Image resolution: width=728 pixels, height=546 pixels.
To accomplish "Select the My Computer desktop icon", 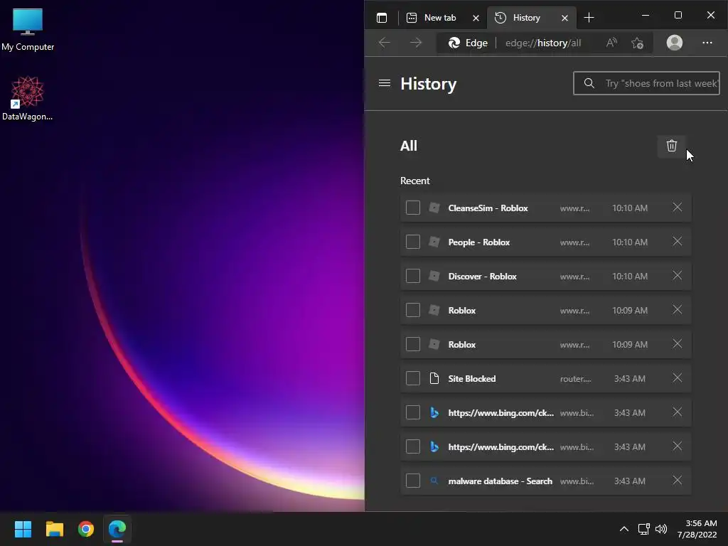I will [28, 30].
